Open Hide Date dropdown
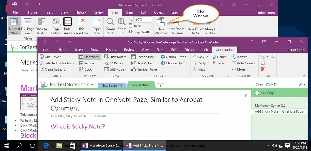 coord(115,57)
